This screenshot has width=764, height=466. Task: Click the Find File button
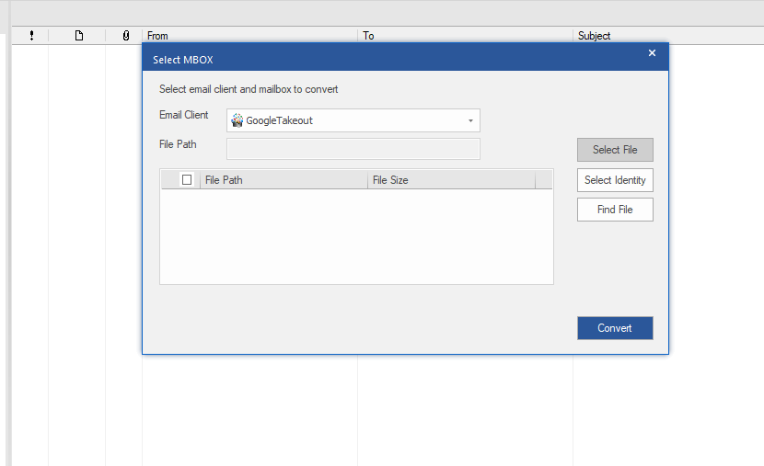615,210
